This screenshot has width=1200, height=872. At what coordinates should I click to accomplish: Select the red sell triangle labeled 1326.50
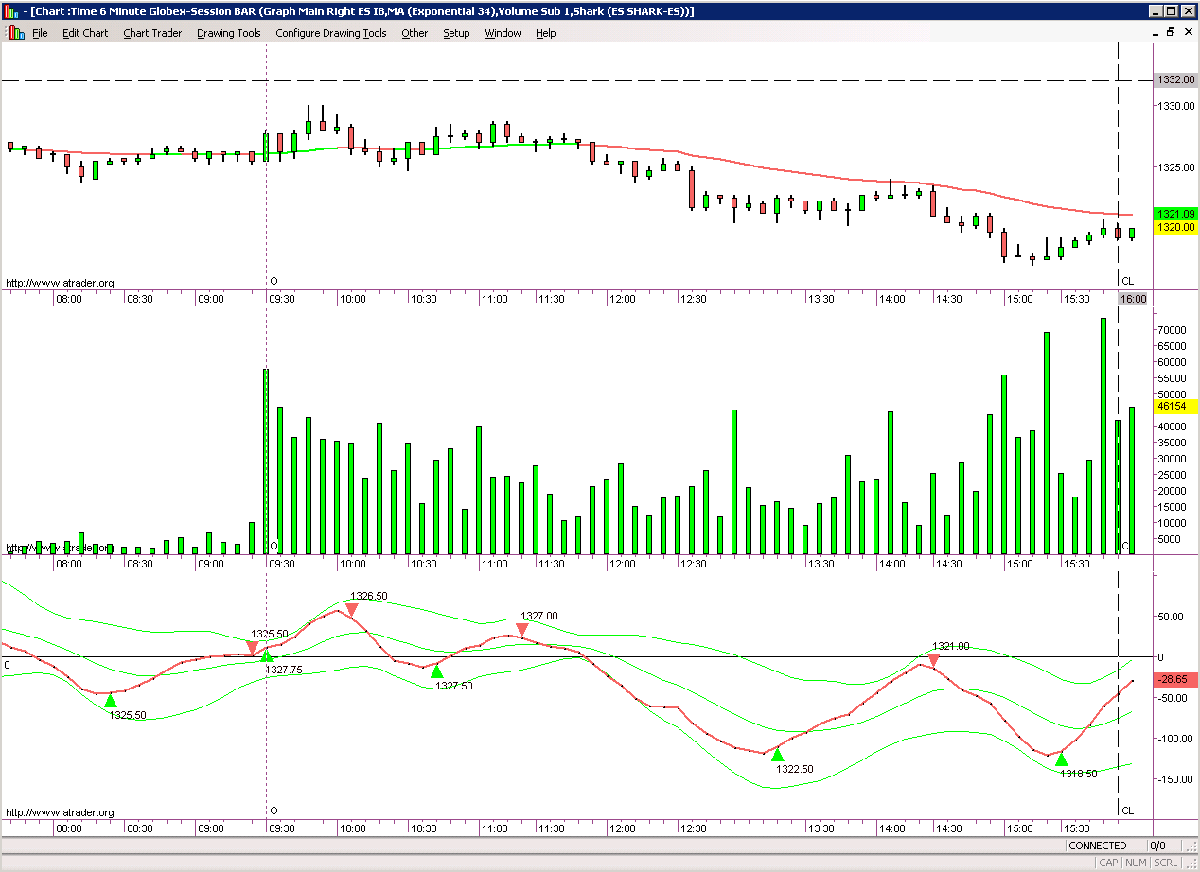[351, 611]
